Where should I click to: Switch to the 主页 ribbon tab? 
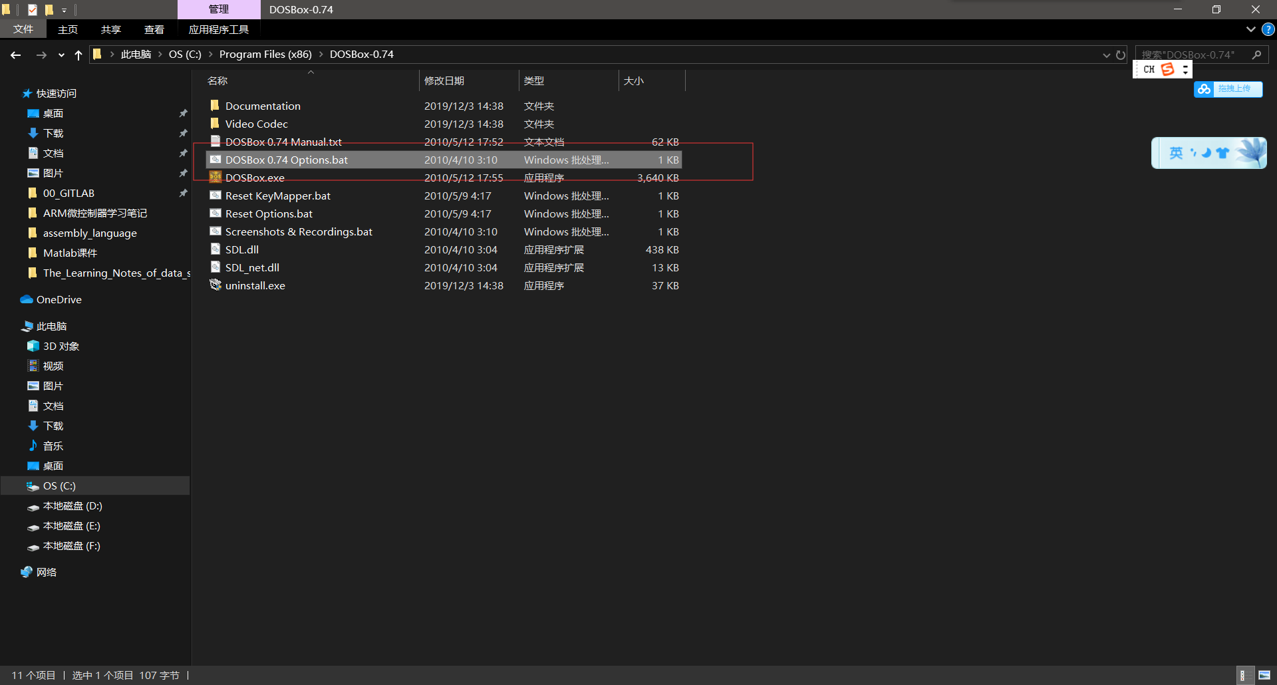pos(68,29)
